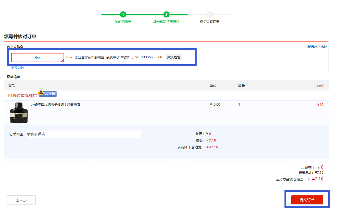Click the step 1 circle icon

click(x=123, y=15)
